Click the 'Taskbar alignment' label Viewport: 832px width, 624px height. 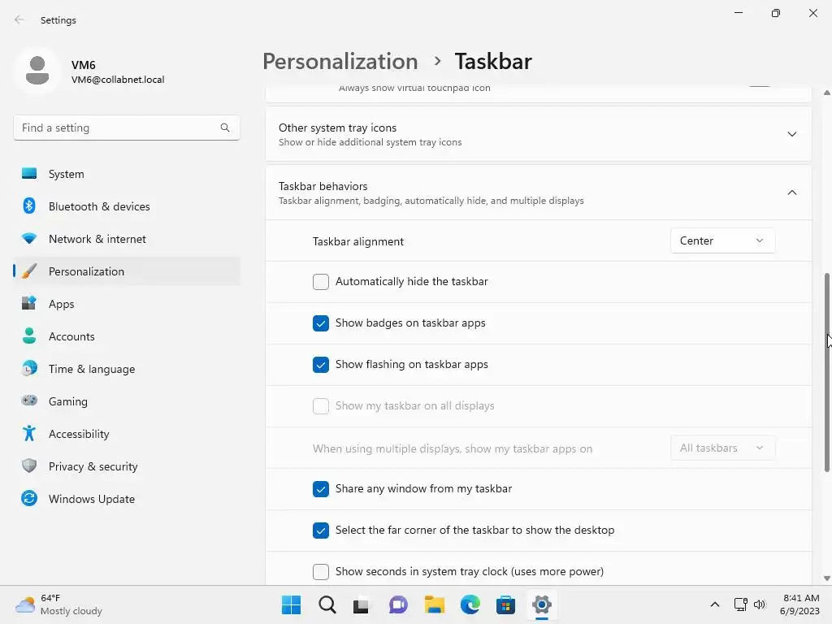(358, 241)
